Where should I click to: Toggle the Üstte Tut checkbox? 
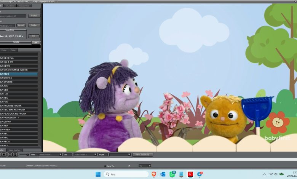(105, 166)
